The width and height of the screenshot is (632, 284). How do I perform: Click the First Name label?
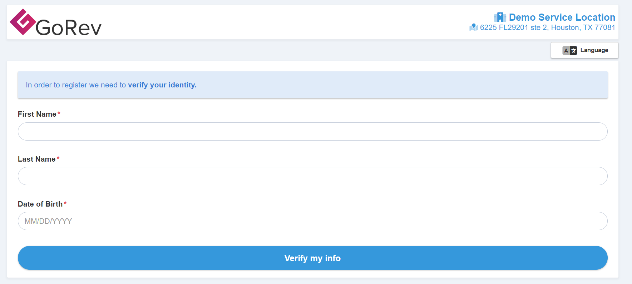[37, 114]
